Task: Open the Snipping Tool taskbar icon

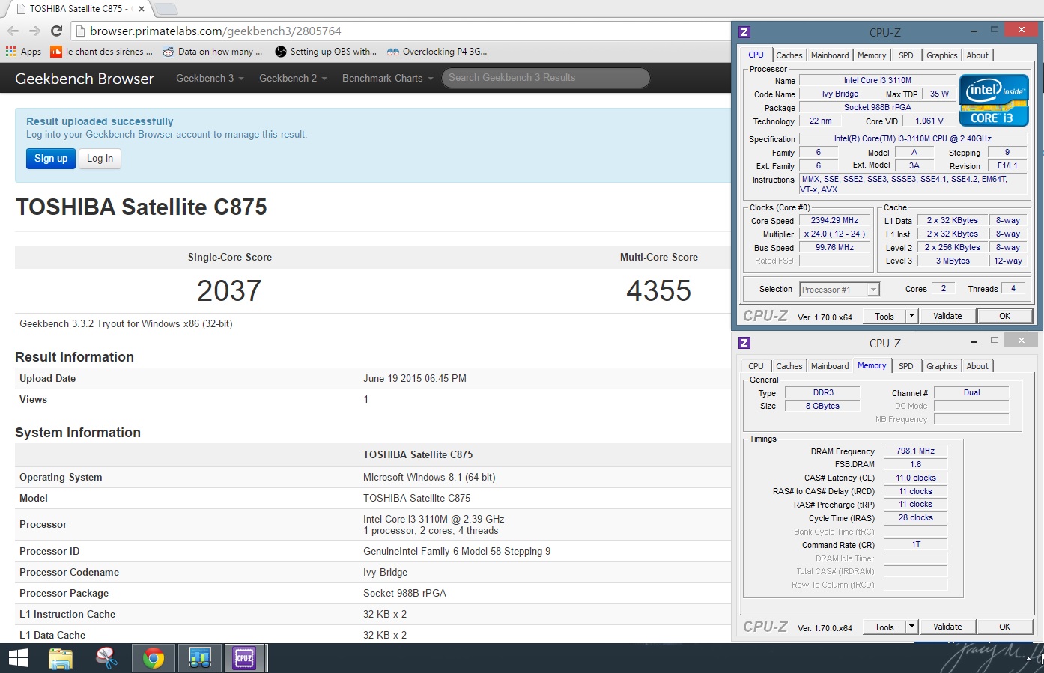Action: (x=106, y=658)
